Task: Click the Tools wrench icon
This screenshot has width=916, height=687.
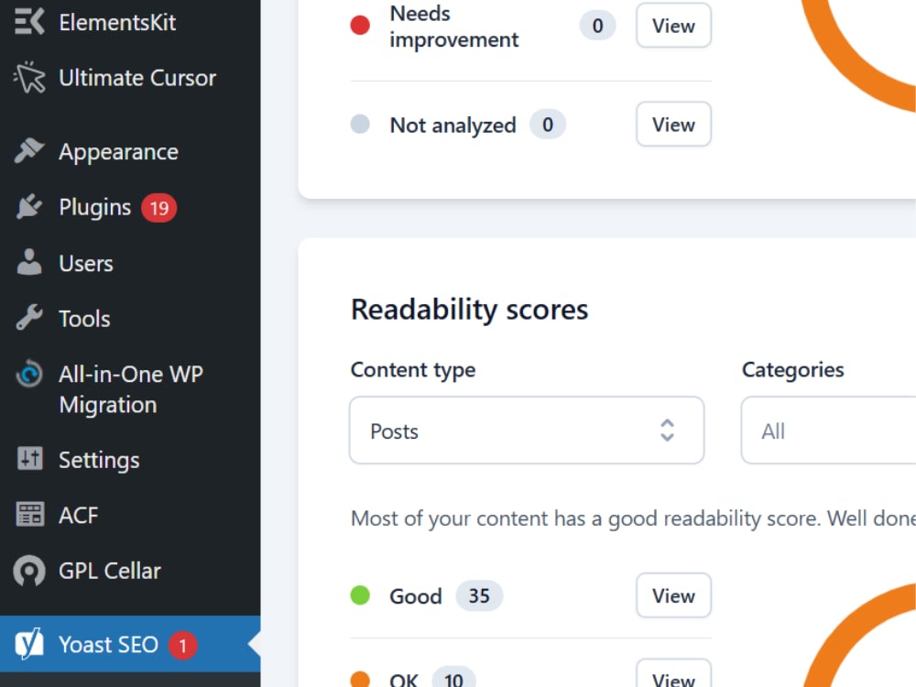Action: click(29, 318)
